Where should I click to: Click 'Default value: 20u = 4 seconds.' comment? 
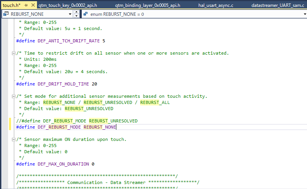click(x=63, y=72)
